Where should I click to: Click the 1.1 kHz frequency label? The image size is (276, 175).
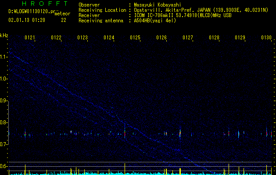4,57
